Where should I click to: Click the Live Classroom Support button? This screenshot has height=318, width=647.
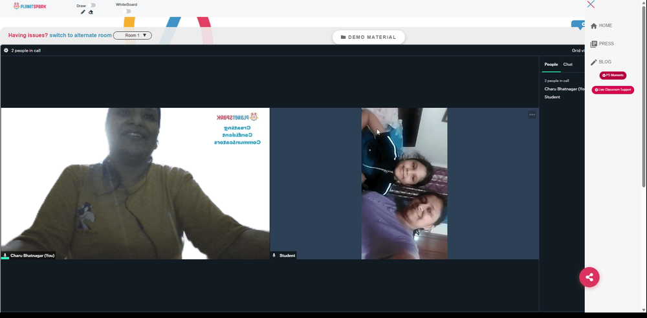[x=613, y=90]
